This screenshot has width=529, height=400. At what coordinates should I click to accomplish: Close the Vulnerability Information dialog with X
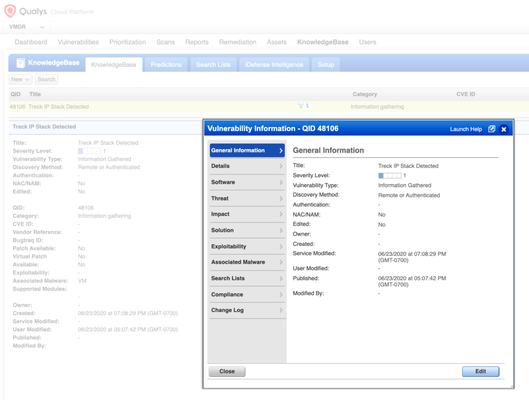pyautogui.click(x=504, y=129)
